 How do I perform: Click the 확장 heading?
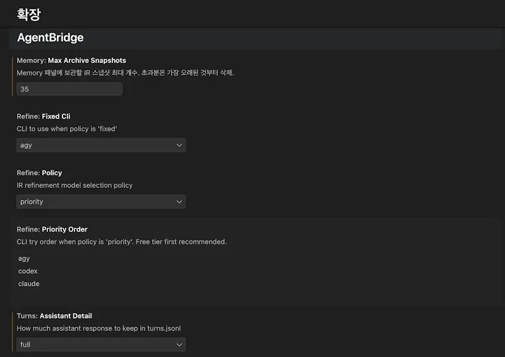tap(28, 15)
